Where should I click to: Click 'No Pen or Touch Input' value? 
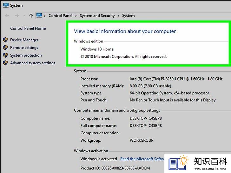(173, 100)
